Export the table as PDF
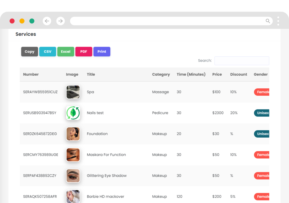The width and height of the screenshot is (289, 203). coord(84,52)
